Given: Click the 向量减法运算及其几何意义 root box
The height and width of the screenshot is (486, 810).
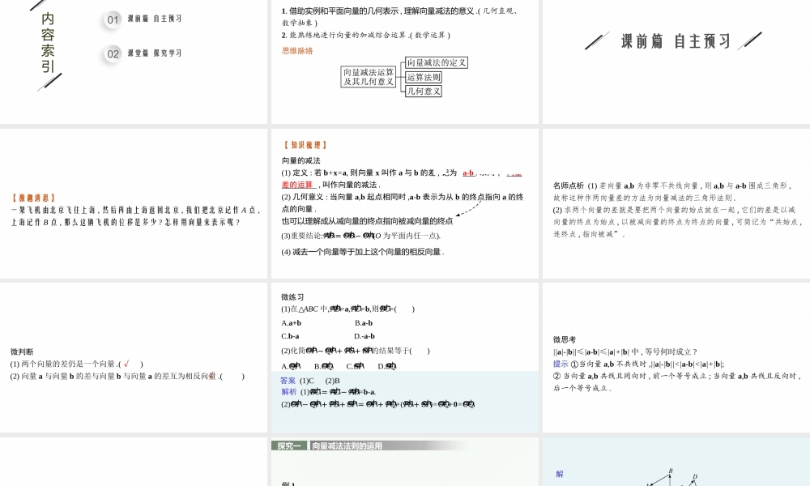Looking at the screenshot, I should [x=369, y=76].
